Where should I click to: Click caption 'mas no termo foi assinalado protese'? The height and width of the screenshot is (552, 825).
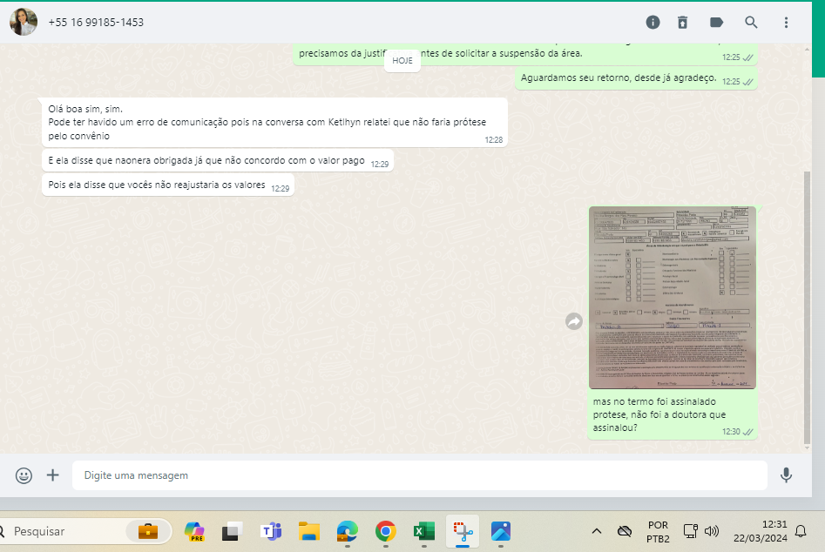pyautogui.click(x=659, y=414)
